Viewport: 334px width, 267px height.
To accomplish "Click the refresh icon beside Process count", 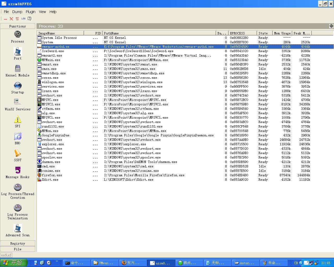I will pyautogui.click(x=331, y=26).
